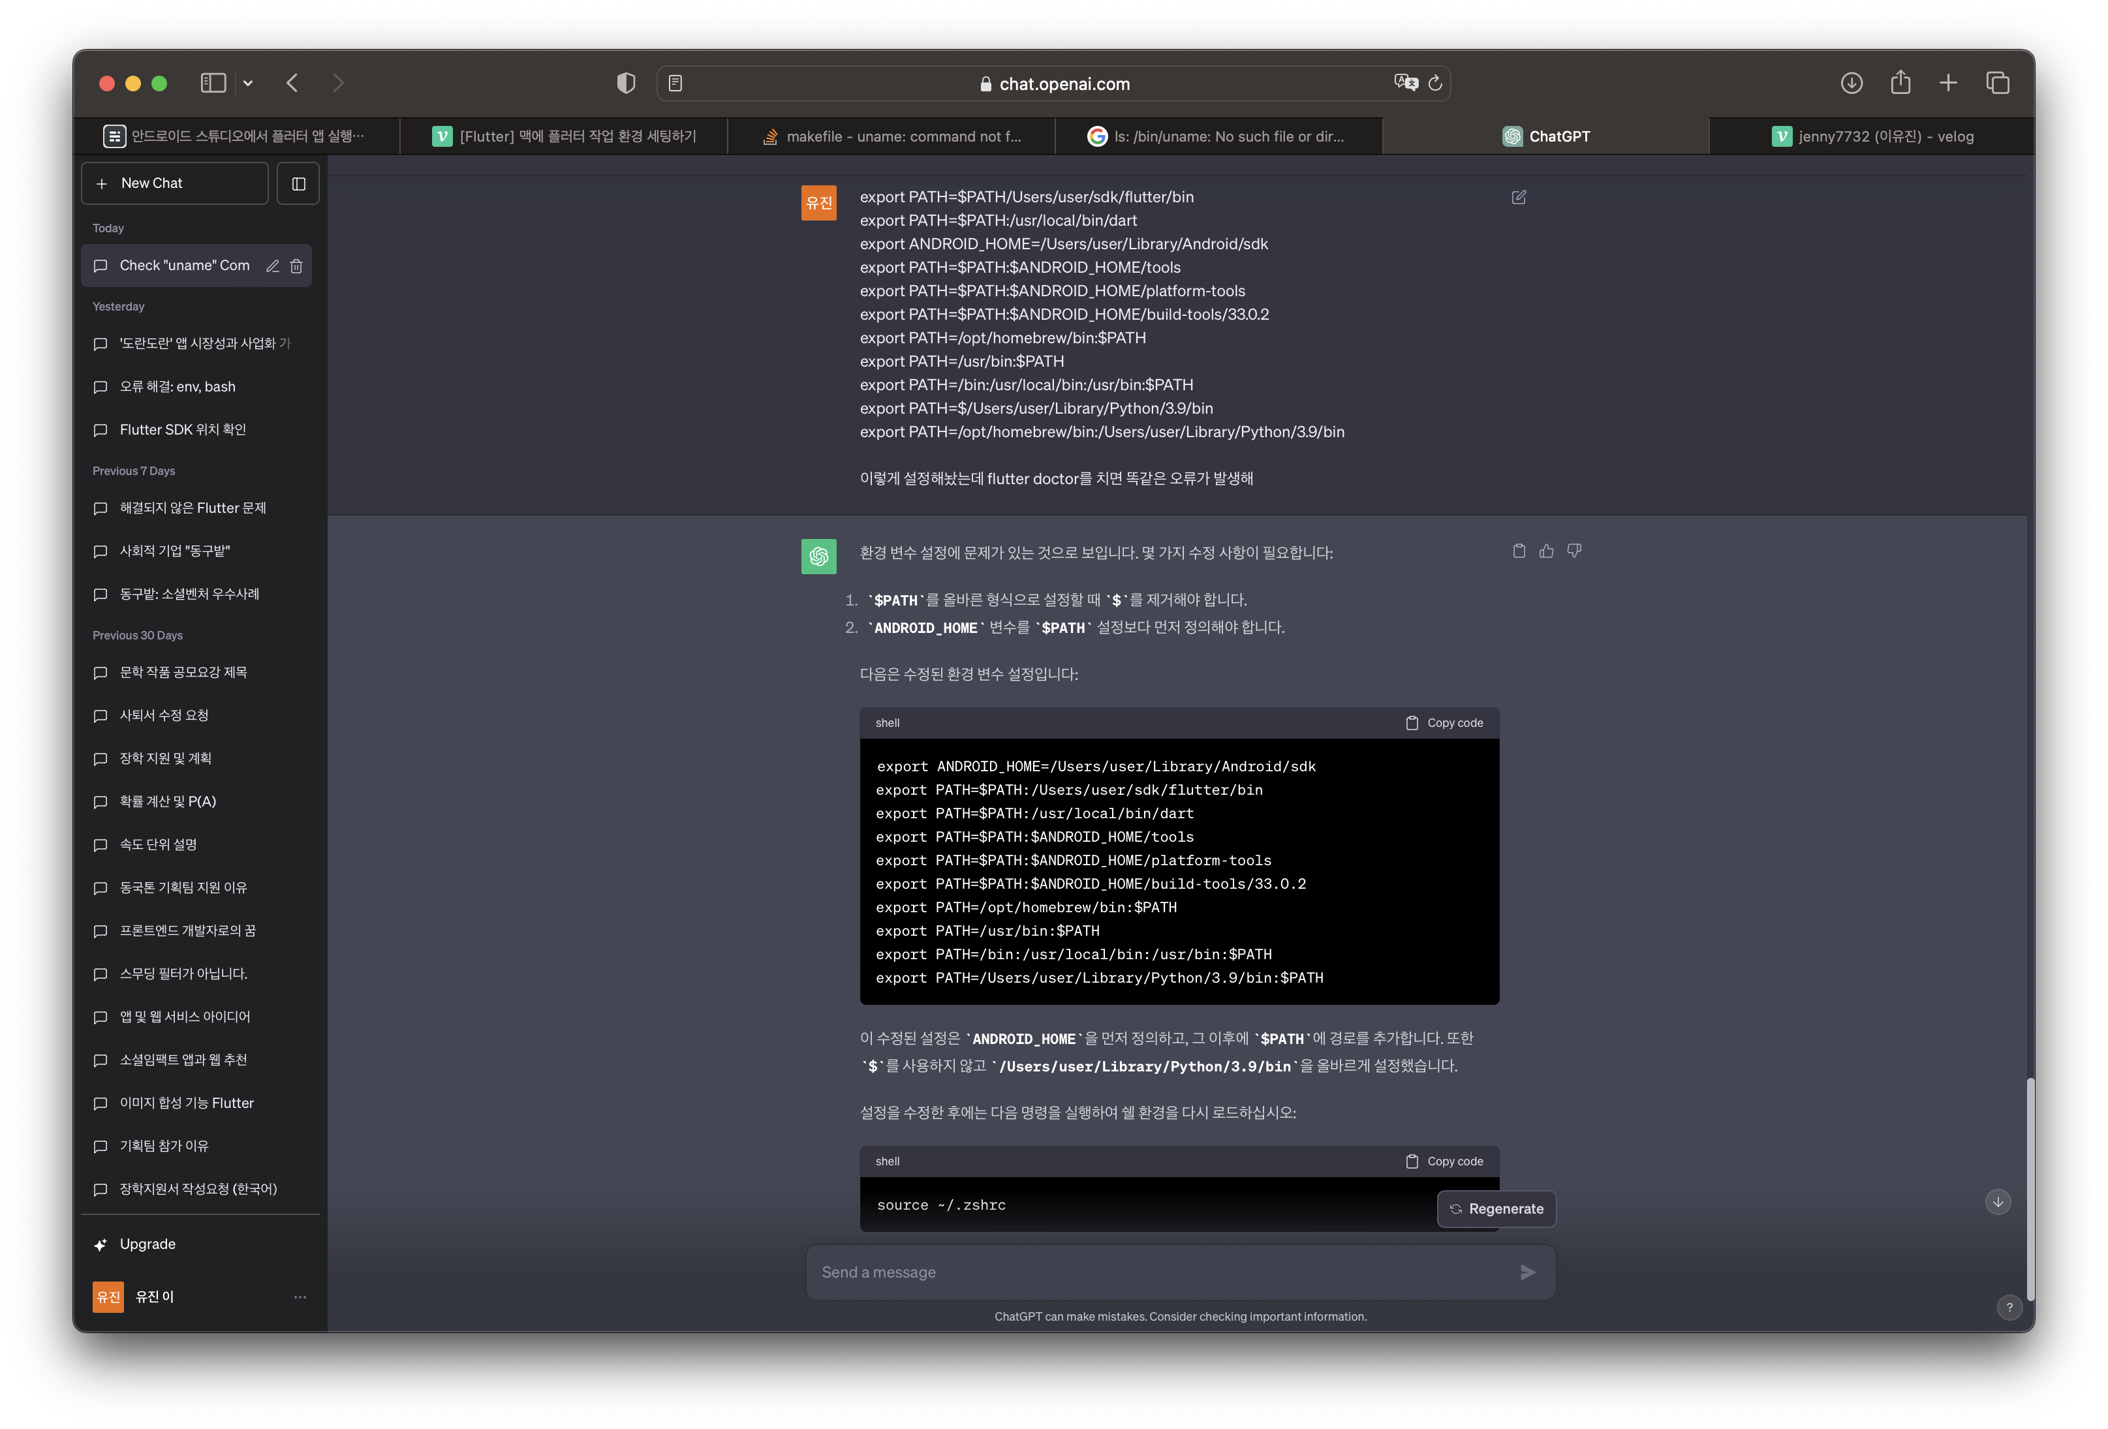Switch to the 안드로이드 스튜디오 tab
The height and width of the screenshot is (1429, 2108).
pos(237,136)
